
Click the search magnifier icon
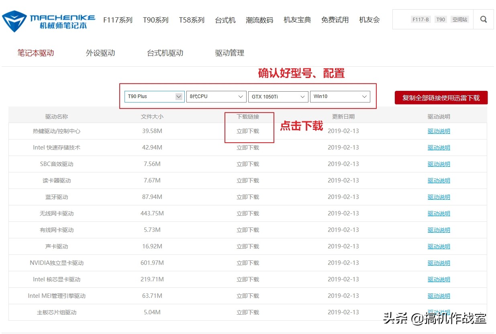point(483,19)
